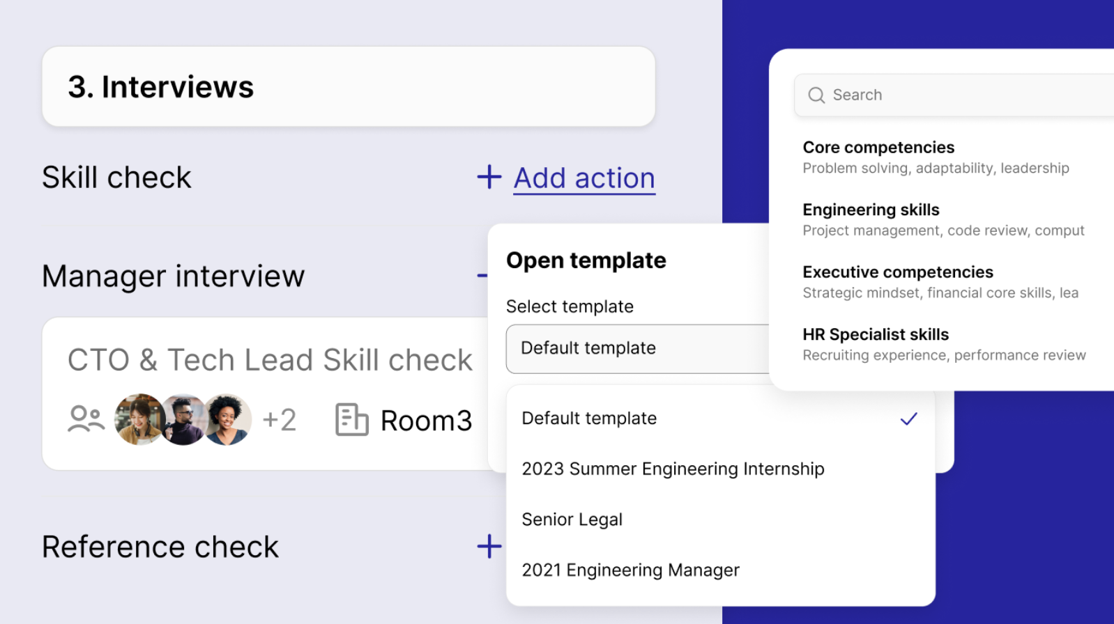Click the first interviewer avatar photo
The width and height of the screenshot is (1114, 624).
tap(139, 419)
